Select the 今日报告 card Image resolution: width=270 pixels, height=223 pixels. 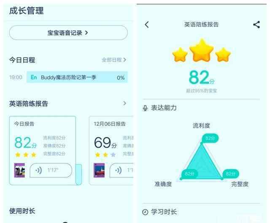43,150
